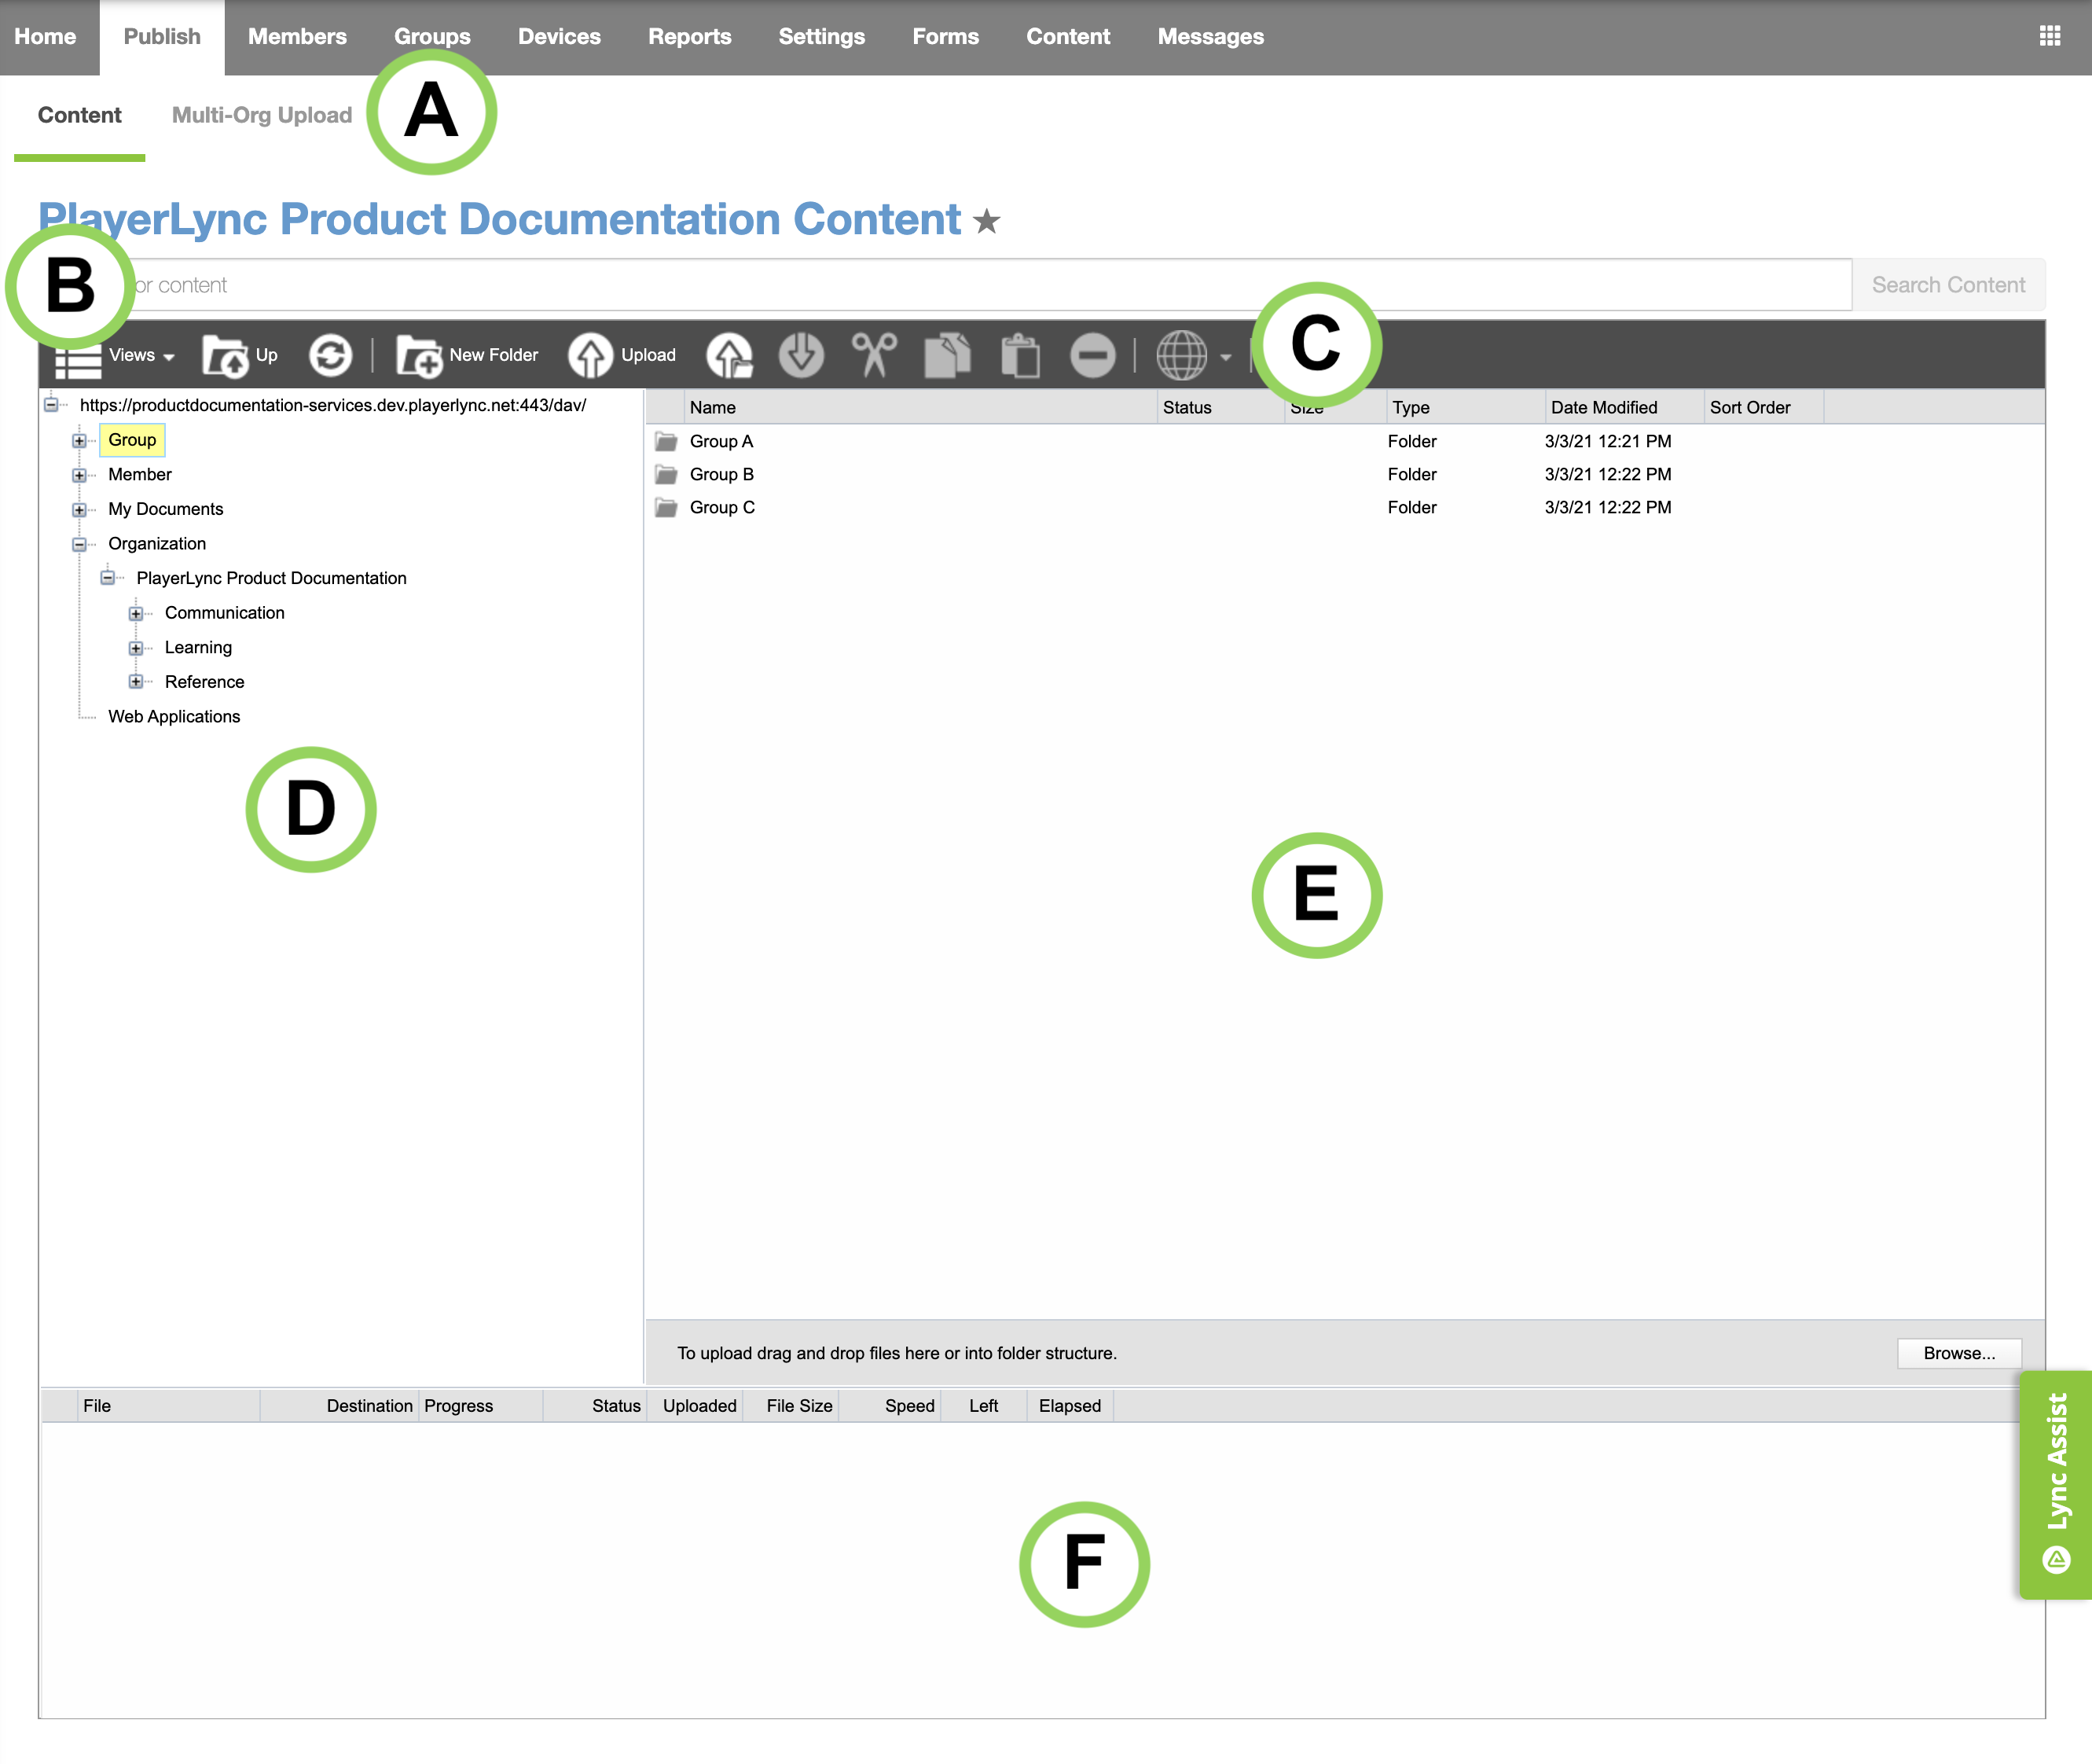2092x1764 pixels.
Task: Open the Settings menu item
Action: click(821, 37)
